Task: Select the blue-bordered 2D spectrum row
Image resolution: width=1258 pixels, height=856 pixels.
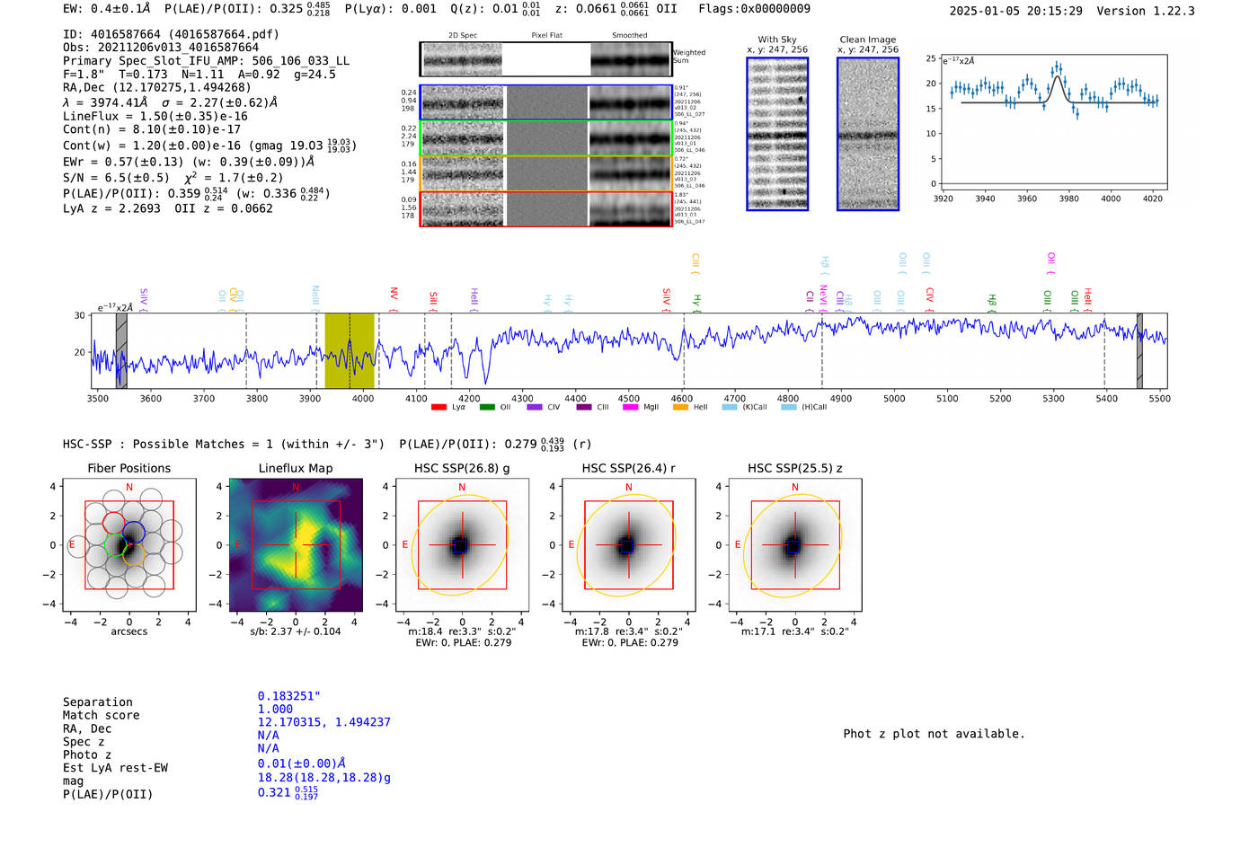Action: point(545,103)
